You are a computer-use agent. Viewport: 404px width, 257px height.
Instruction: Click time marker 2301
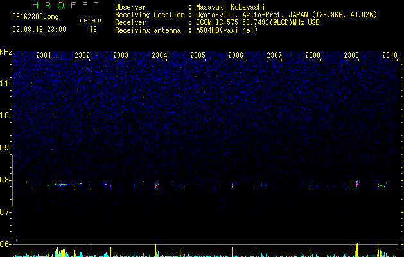(x=44, y=55)
